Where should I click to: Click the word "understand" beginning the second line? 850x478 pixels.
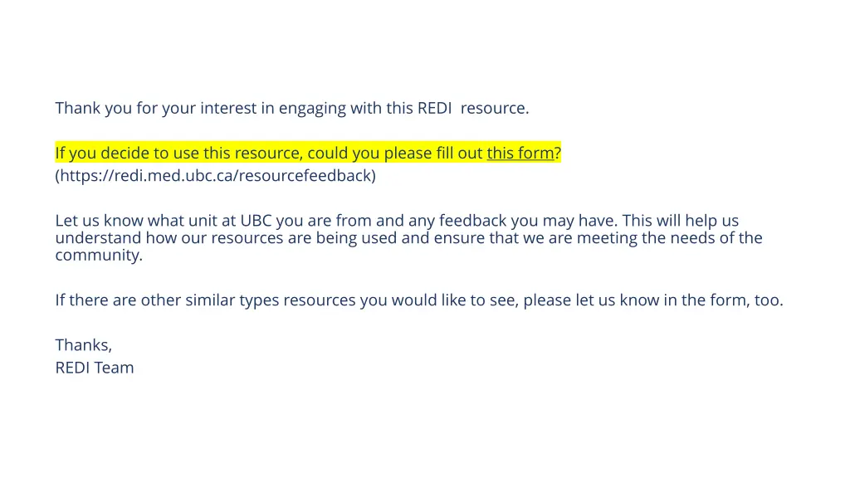coord(98,238)
